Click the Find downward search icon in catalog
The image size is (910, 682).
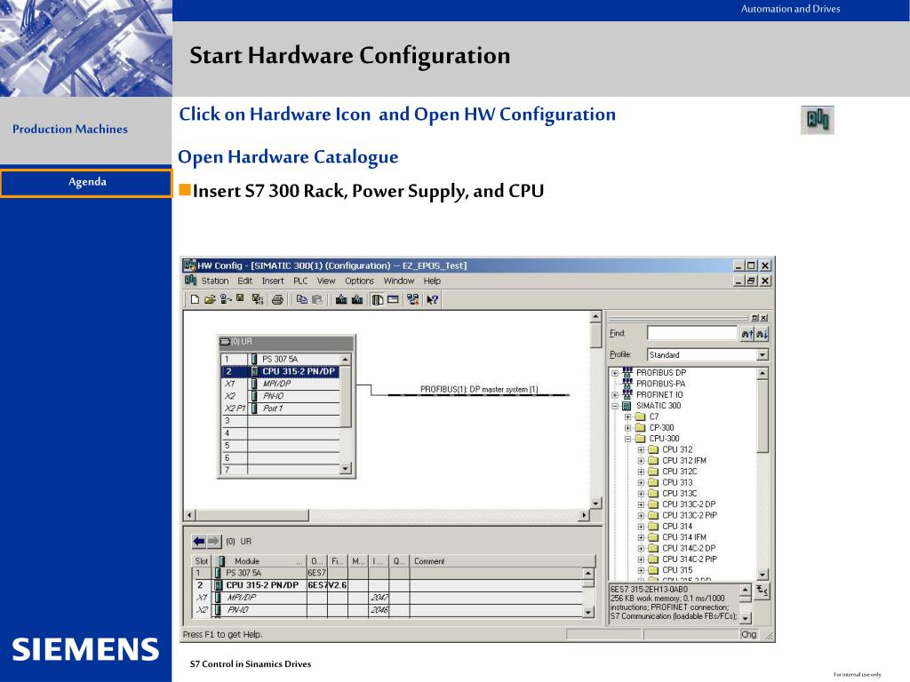click(x=762, y=334)
